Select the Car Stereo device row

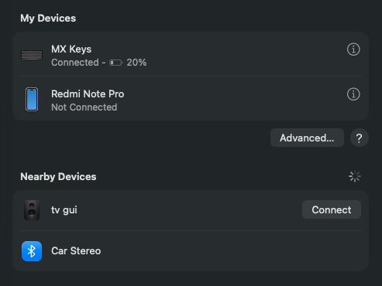pos(191,251)
